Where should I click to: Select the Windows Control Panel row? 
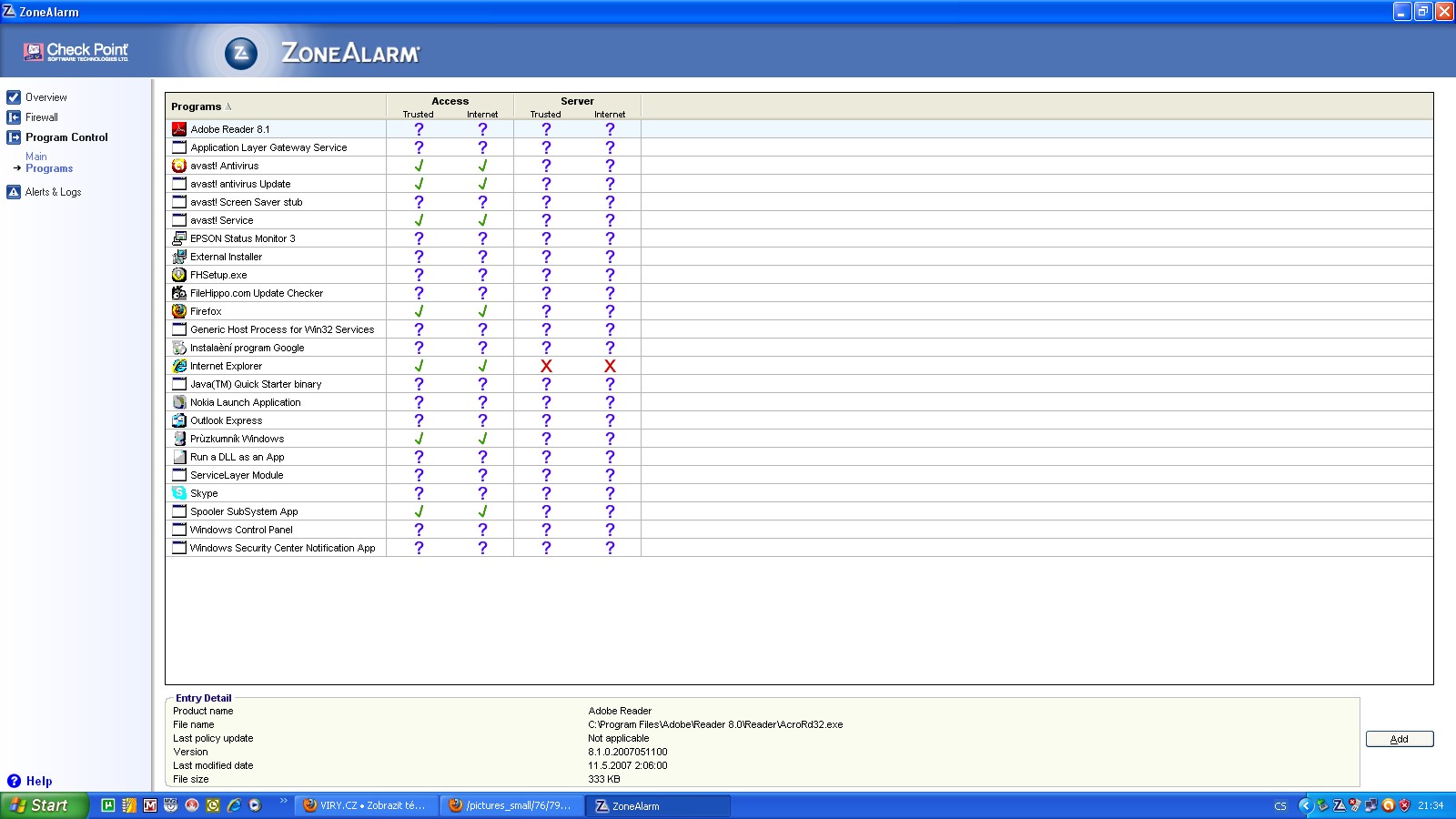[241, 530]
